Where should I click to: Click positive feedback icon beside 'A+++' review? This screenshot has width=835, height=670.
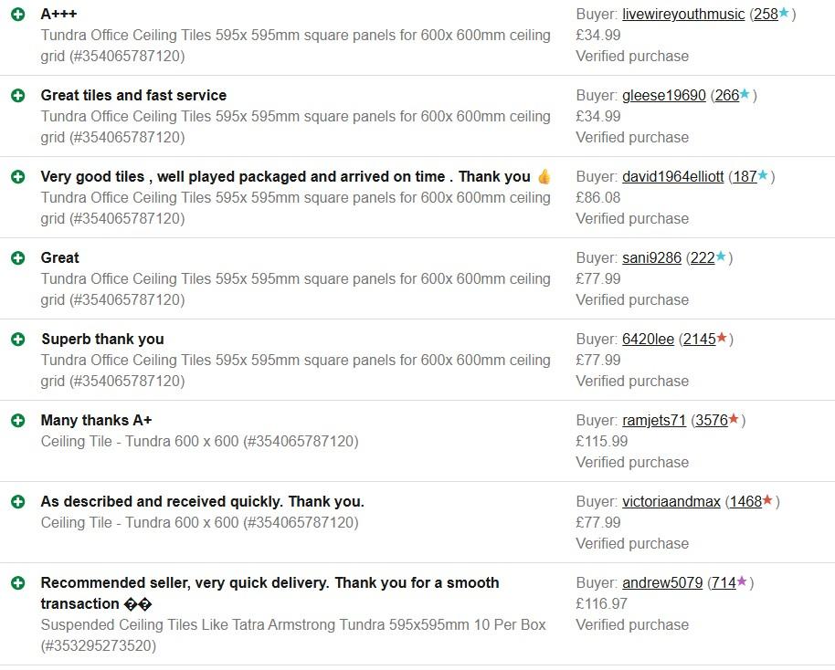[17, 15]
